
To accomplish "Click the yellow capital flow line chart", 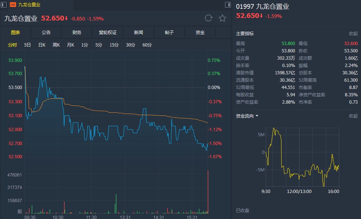I will tap(302, 157).
